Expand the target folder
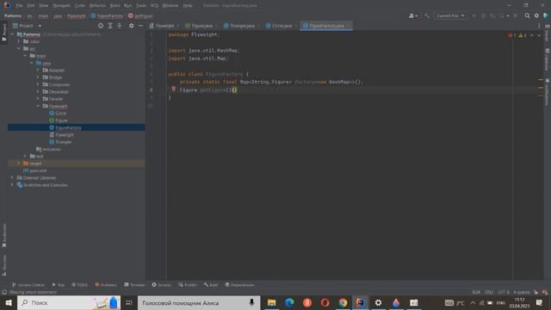 [x=19, y=164]
